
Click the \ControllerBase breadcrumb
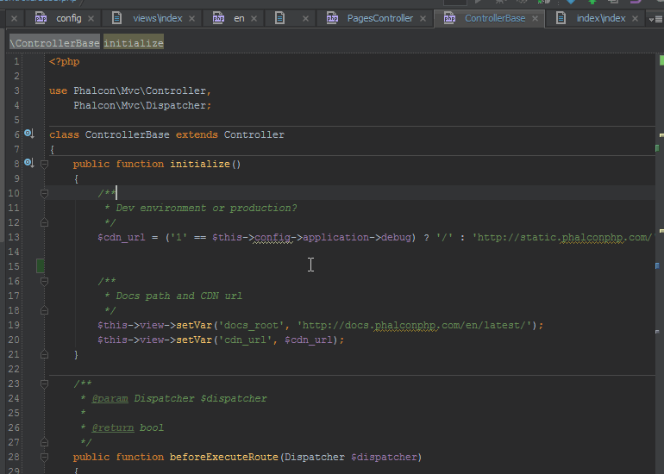(54, 43)
